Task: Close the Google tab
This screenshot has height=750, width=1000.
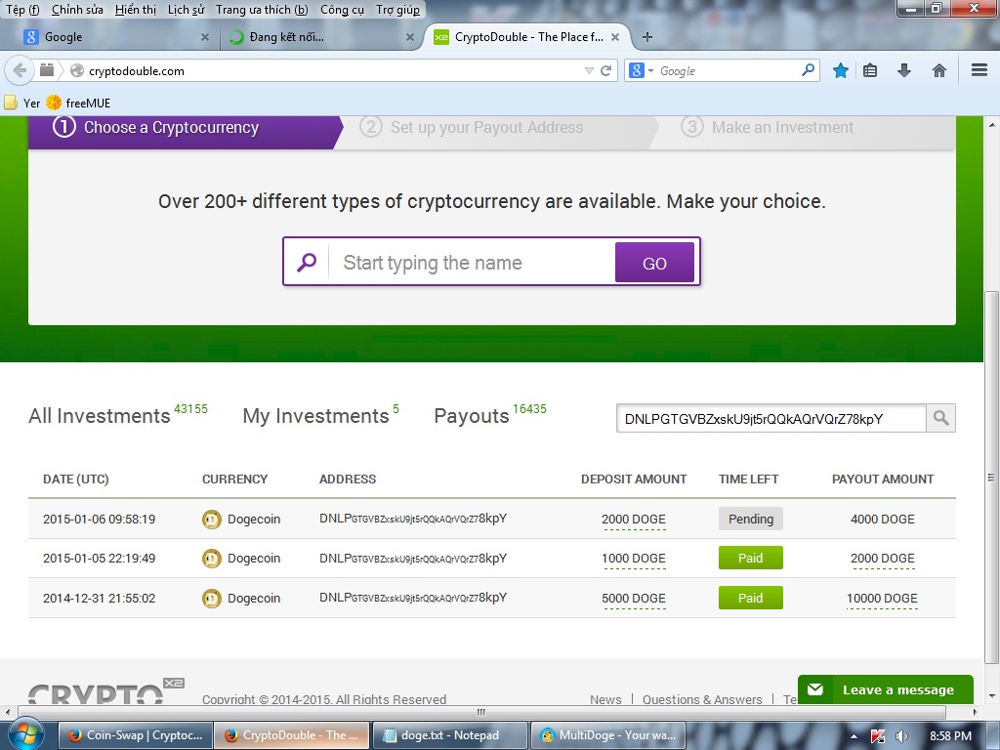Action: [x=205, y=37]
